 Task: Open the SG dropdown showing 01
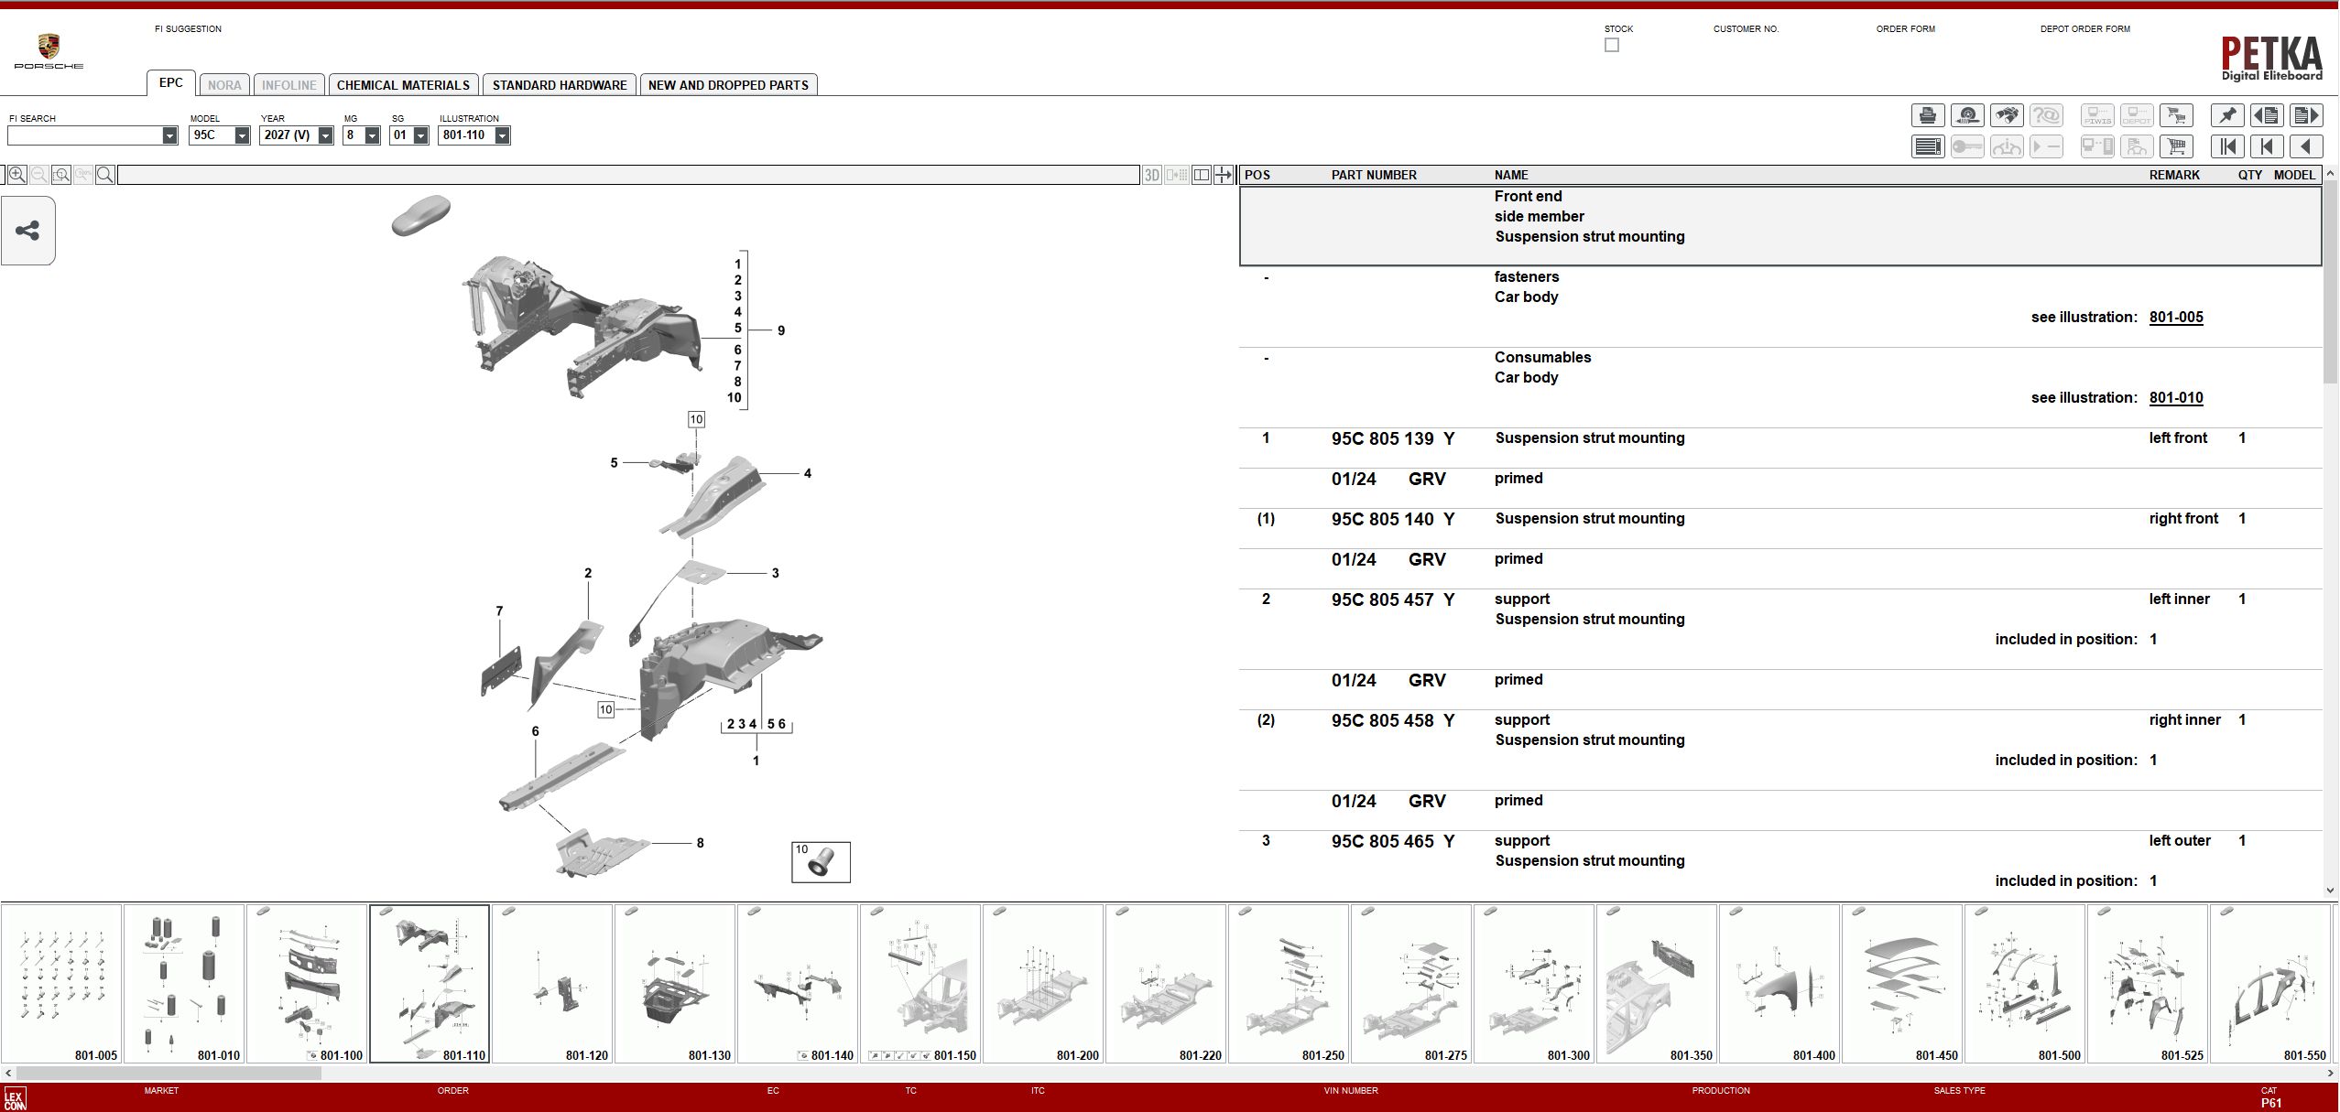pos(420,135)
